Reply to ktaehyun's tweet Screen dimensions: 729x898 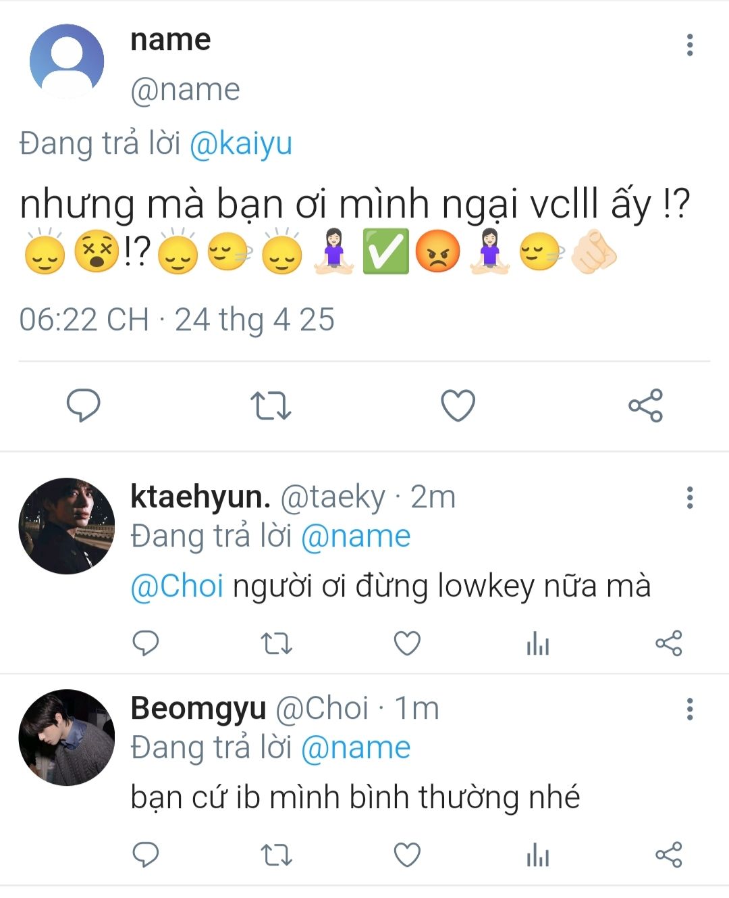[x=145, y=643]
